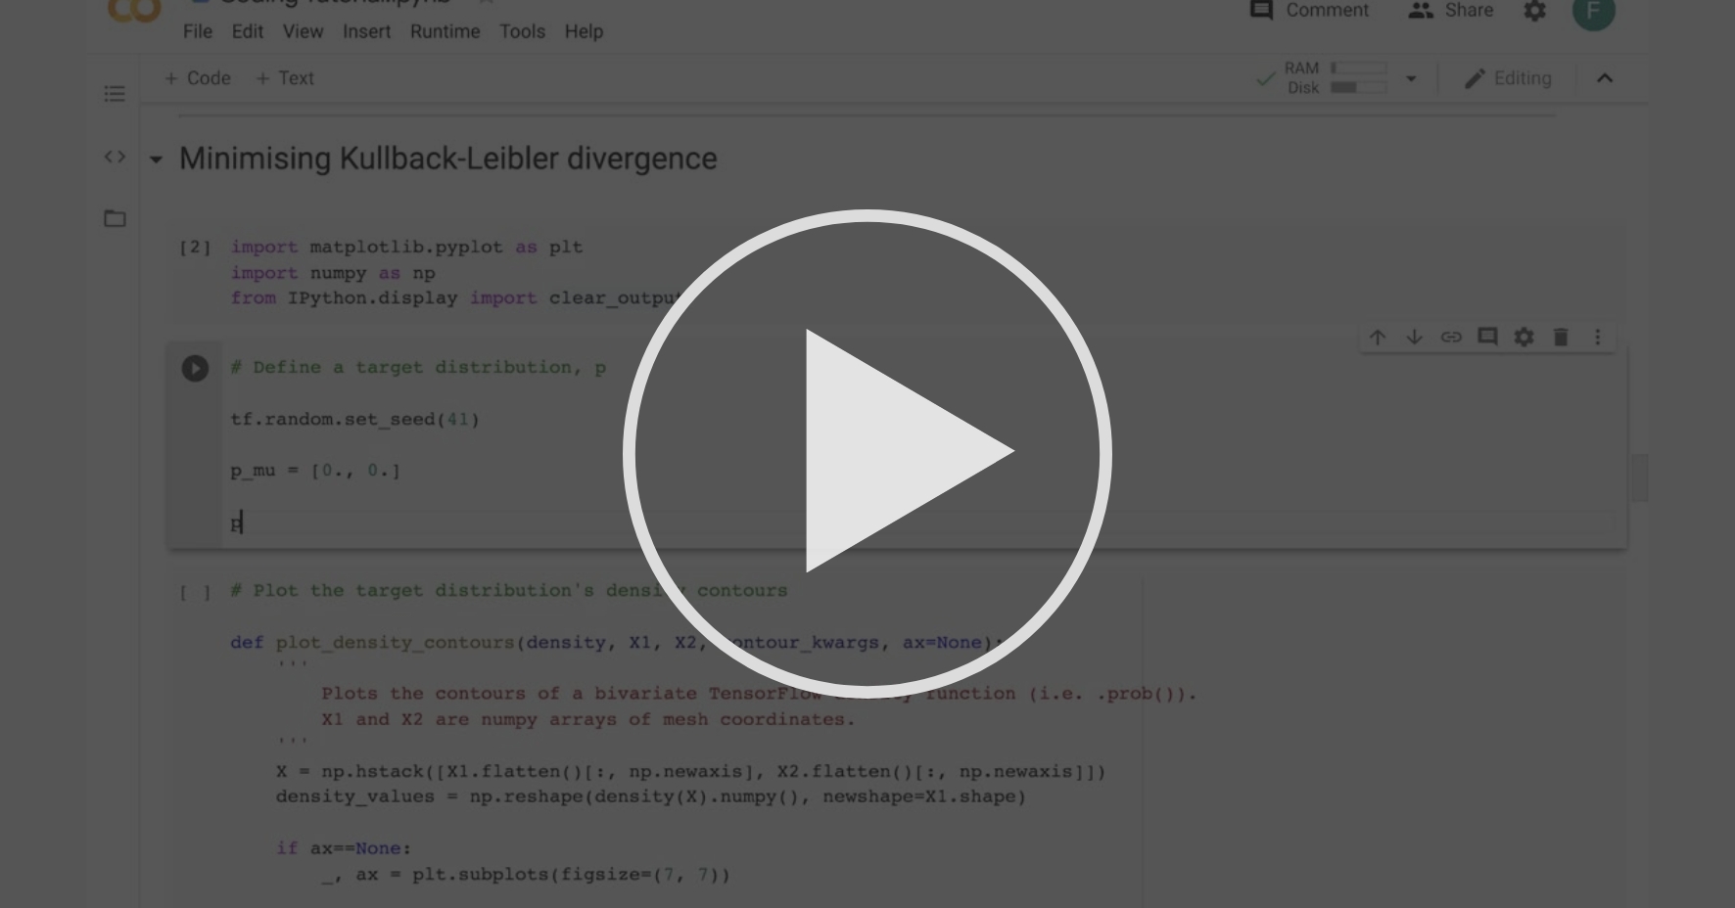Viewport: 1735px width, 908px height.
Task: Open the code snippets sidebar
Action: (115, 155)
